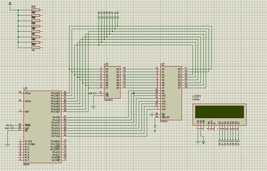Image resolution: width=267 pixels, height=171 pixels.
Task: Select the PS input terminal near PSEN
Action: (11, 125)
